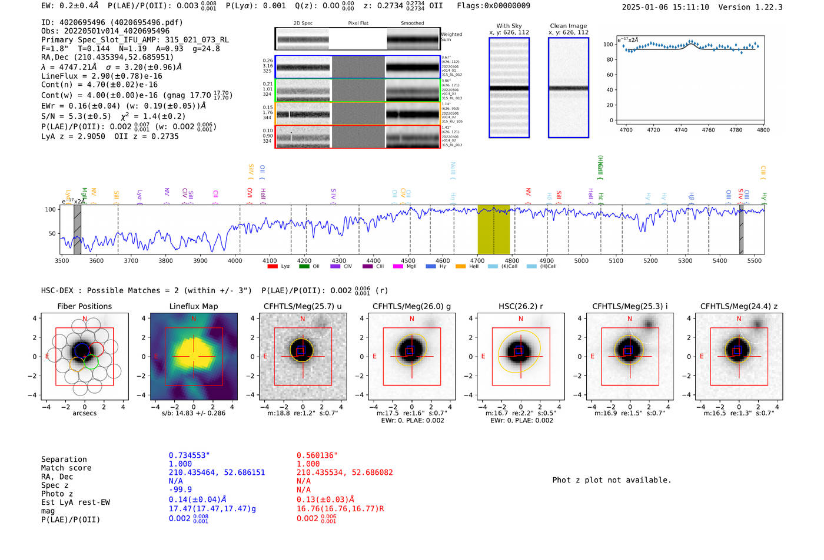Click the yellow highlighted line region in spectrum
824x560 pixels.
(x=494, y=230)
